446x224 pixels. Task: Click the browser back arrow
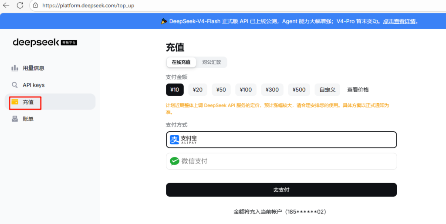click(x=6, y=5)
